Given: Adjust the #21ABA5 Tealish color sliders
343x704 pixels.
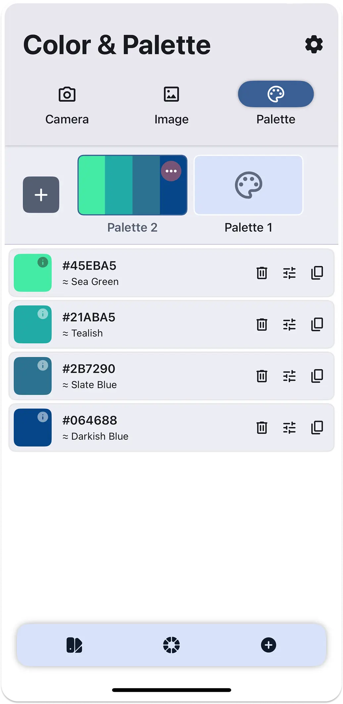Looking at the screenshot, I should click(289, 325).
